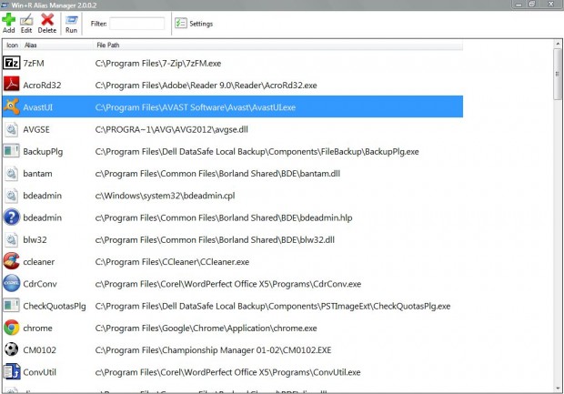Click the chrome.exe file path
The image size is (564, 394).
coord(206,328)
